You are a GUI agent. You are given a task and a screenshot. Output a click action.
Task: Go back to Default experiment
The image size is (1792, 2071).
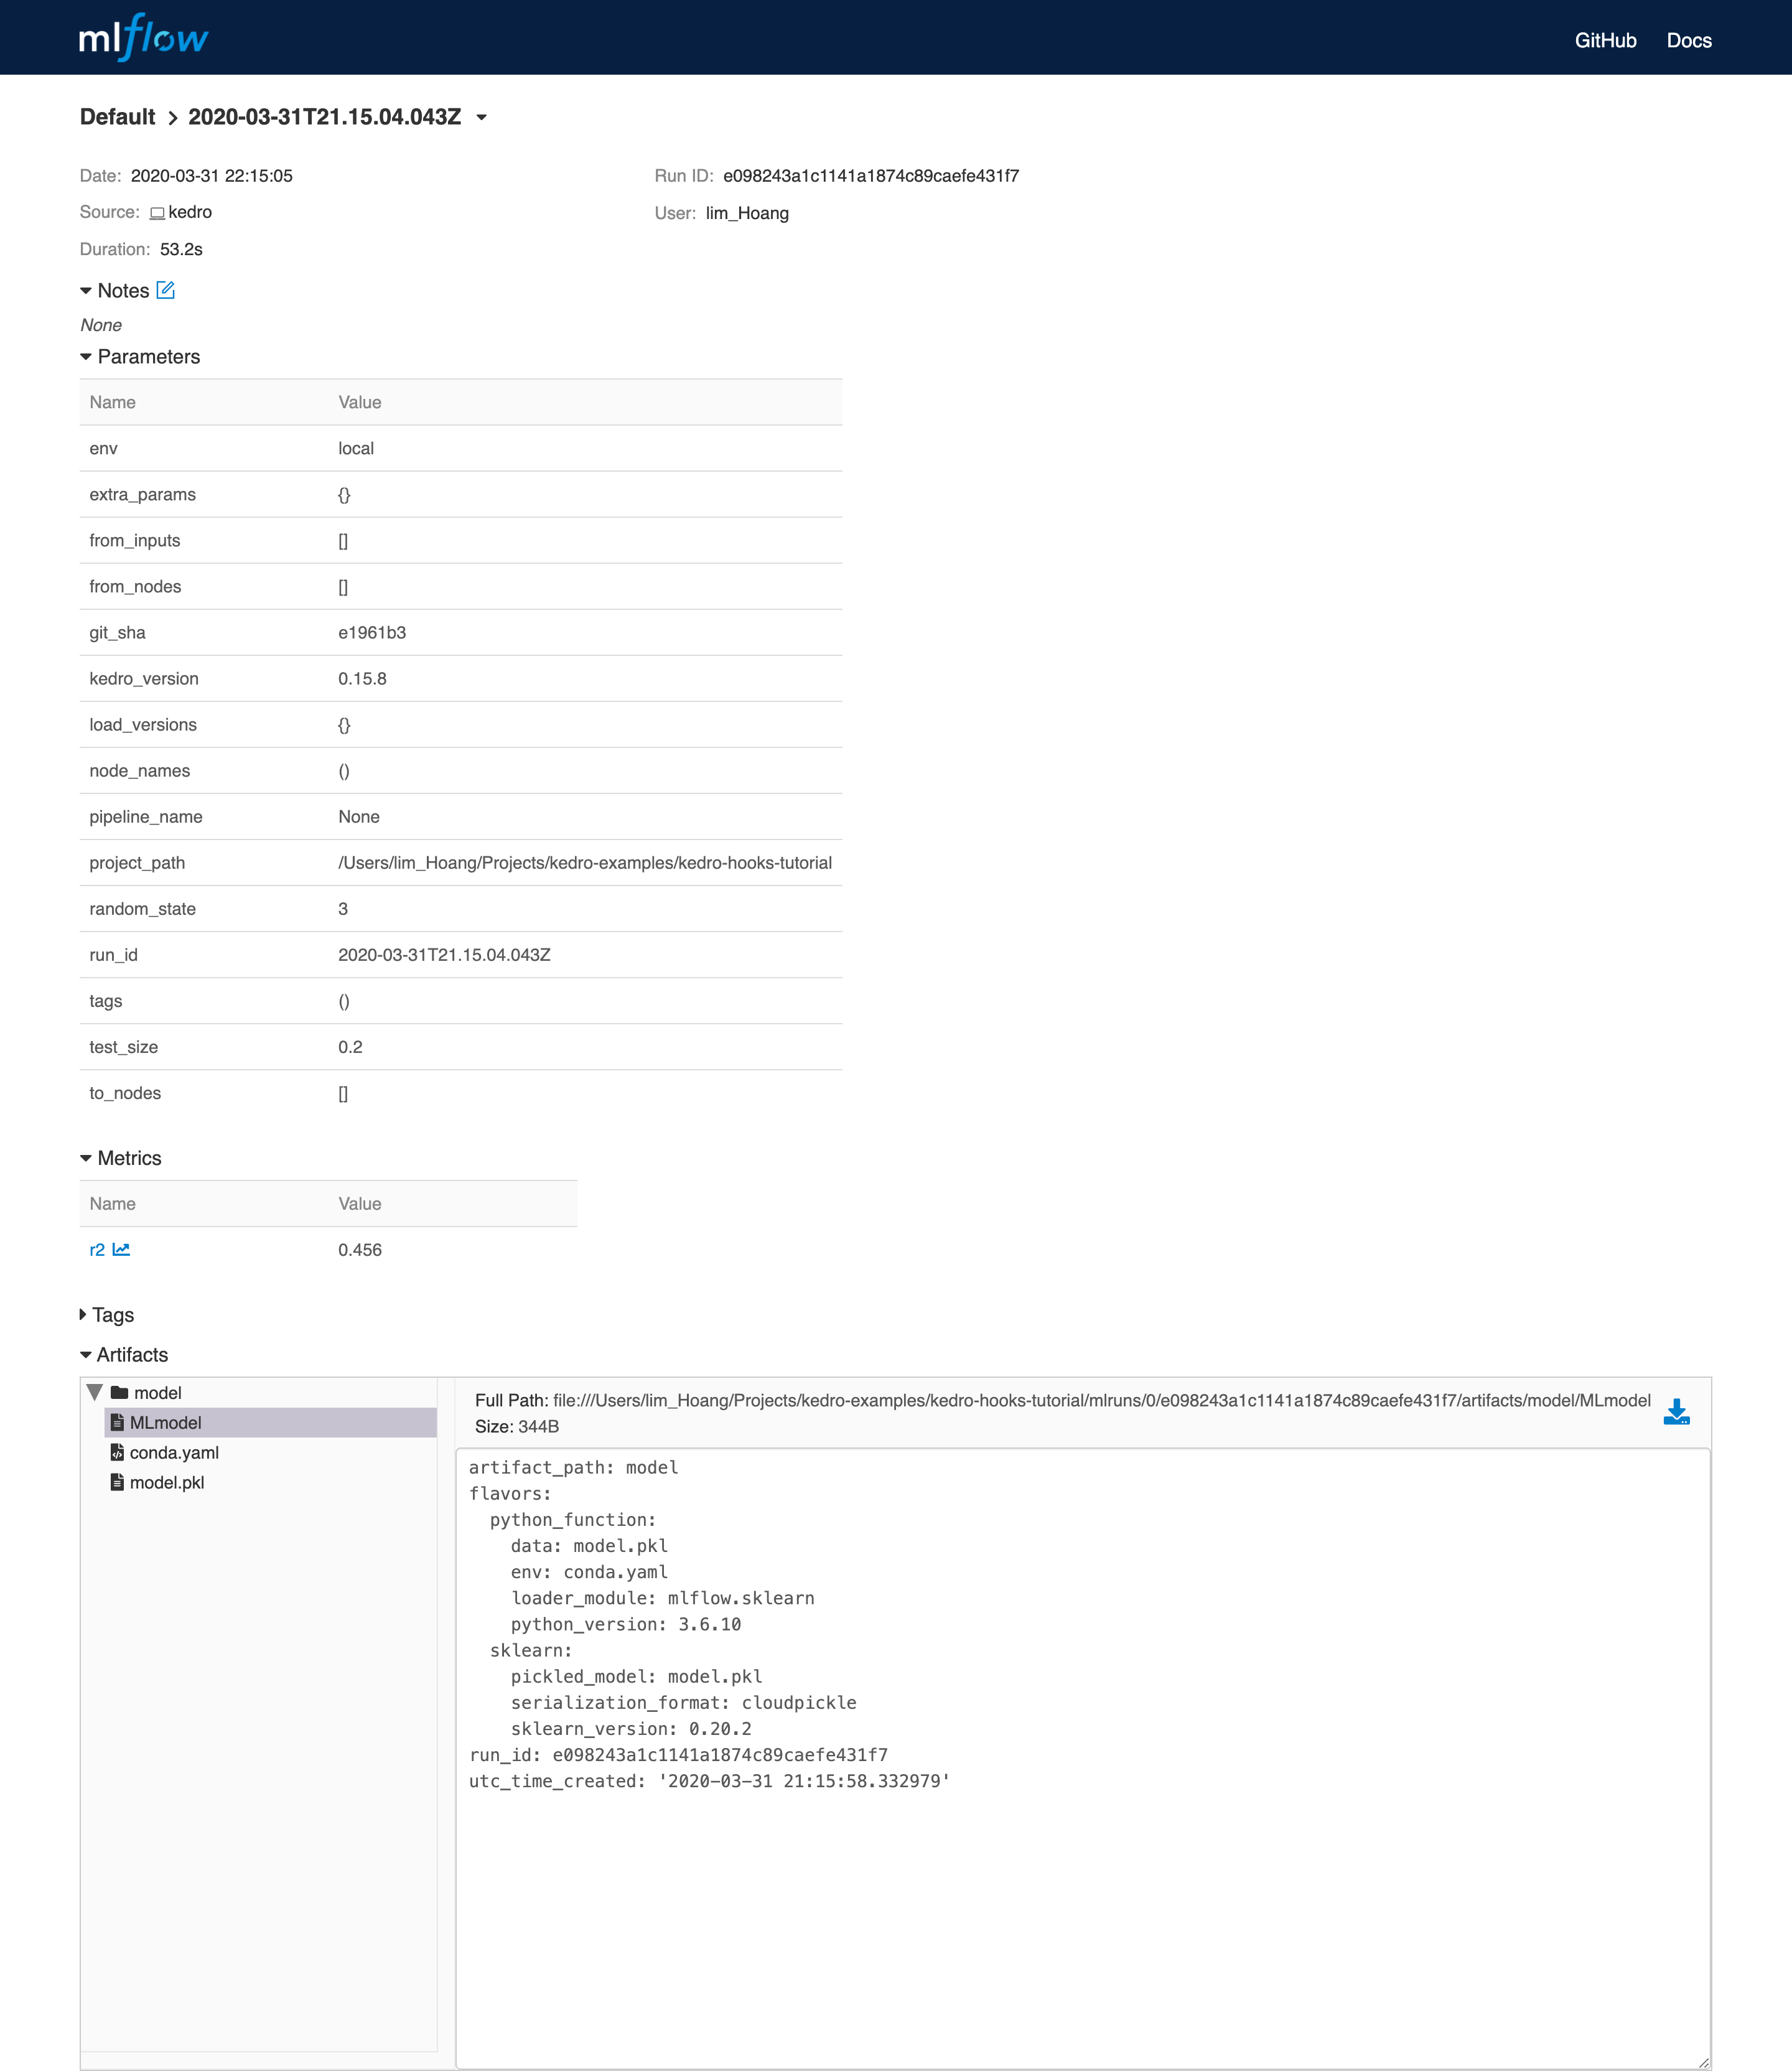pos(117,117)
